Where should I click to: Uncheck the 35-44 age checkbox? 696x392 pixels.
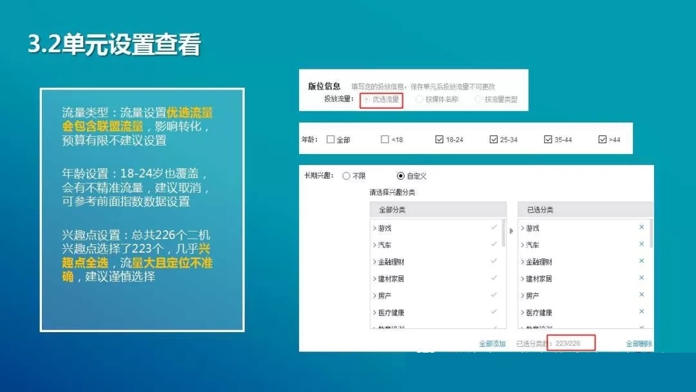point(548,139)
